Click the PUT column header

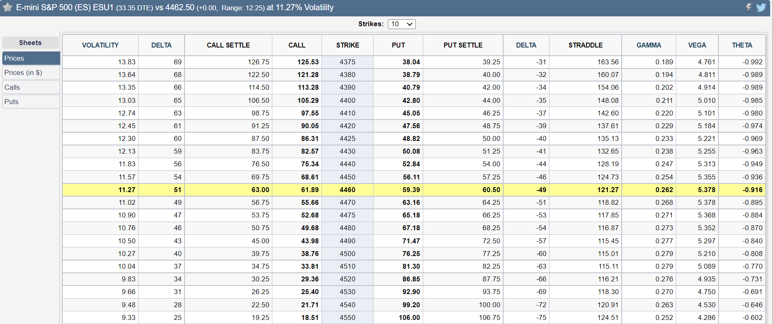pyautogui.click(x=398, y=45)
